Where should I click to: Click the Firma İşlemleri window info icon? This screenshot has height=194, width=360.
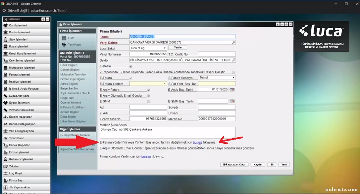(x=278, y=24)
